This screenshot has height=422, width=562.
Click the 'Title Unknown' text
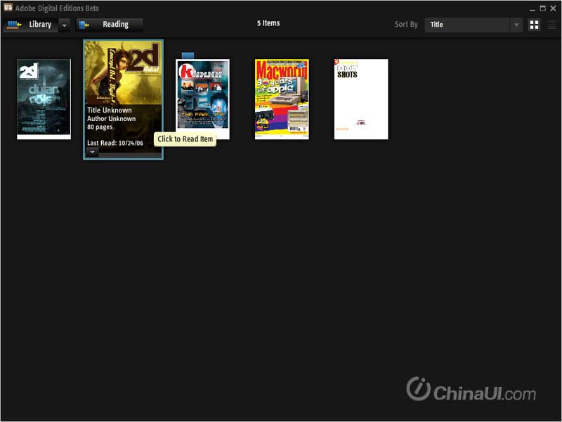click(110, 110)
